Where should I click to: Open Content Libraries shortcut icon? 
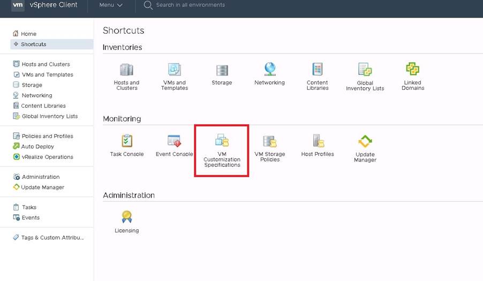tap(318, 69)
